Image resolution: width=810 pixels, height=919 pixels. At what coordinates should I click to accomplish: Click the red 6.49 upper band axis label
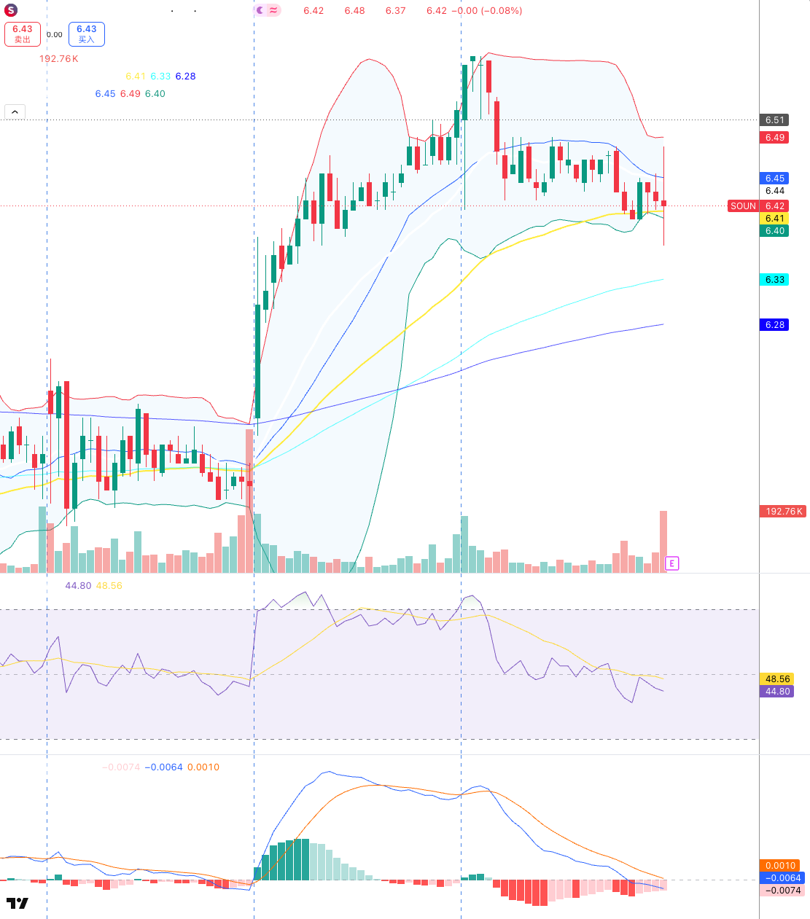pos(774,138)
